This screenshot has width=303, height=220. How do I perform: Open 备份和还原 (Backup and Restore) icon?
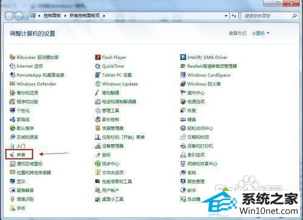13,93
